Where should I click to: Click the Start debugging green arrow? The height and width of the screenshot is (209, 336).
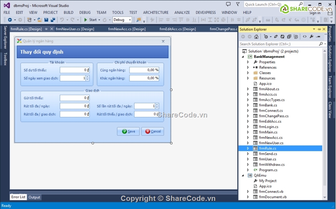click(x=86, y=20)
